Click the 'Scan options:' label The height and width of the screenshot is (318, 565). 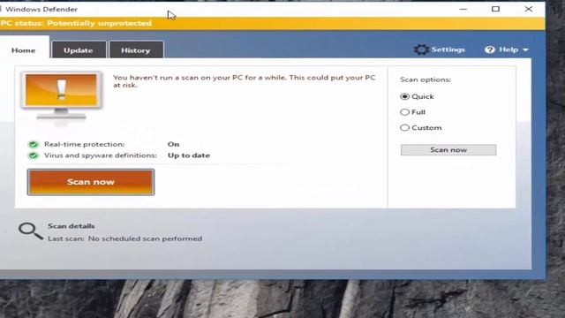click(x=426, y=79)
